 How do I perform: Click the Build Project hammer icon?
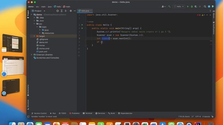click(x=169, y=7)
